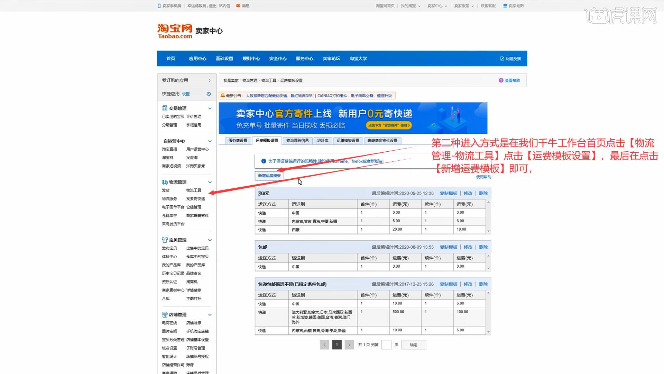Viewport: 664px width, 374px height.
Task: Click the 宝贝管理 shirt icon
Action: pos(165,240)
